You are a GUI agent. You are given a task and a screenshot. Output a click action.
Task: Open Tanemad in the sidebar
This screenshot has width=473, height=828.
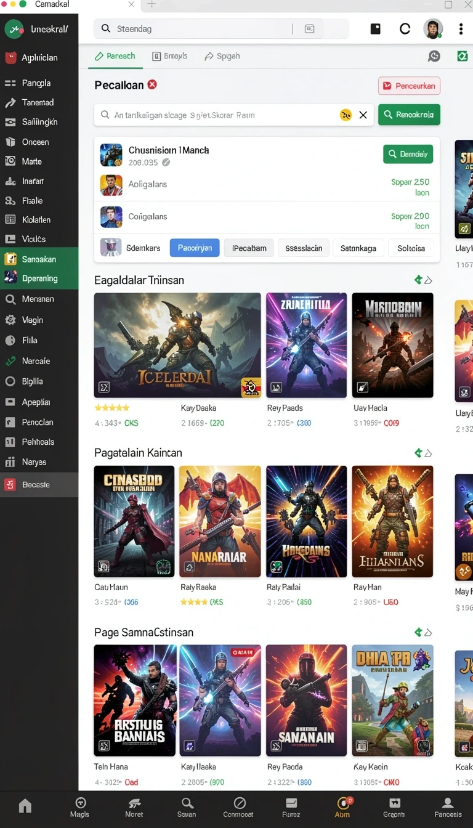tap(39, 102)
